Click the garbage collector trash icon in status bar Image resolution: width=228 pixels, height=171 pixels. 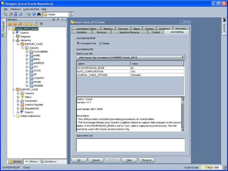[x=225, y=167]
